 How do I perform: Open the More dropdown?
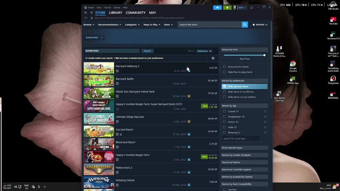(x=168, y=25)
